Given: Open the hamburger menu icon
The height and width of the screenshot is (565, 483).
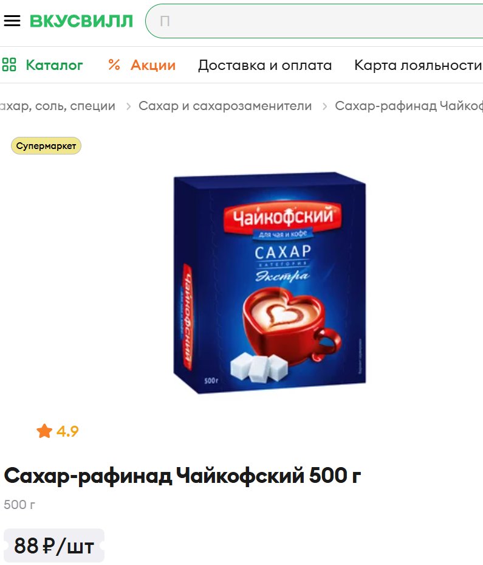Looking at the screenshot, I should coord(12,21).
